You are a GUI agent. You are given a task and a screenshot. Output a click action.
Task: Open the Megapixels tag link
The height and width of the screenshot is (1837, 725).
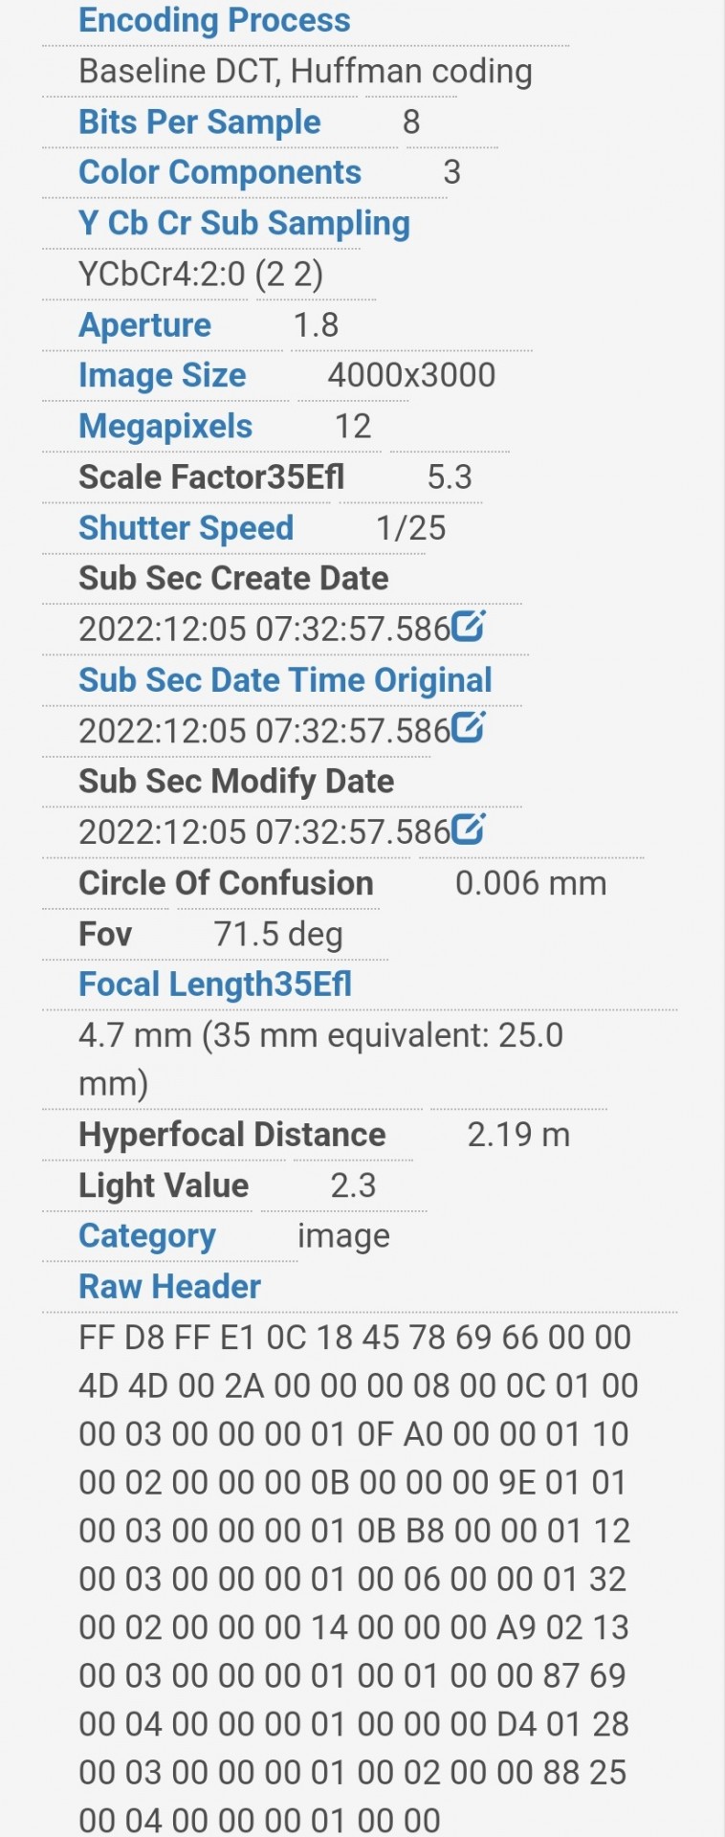pyautogui.click(x=165, y=427)
